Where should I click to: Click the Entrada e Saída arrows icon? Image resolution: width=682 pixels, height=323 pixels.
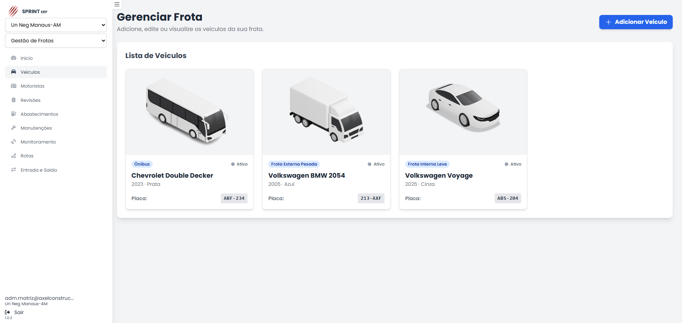14,170
